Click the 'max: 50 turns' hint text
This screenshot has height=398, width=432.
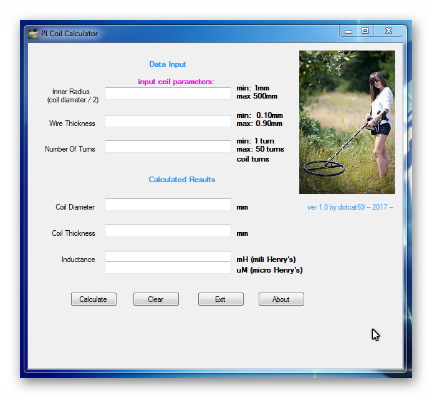click(261, 149)
